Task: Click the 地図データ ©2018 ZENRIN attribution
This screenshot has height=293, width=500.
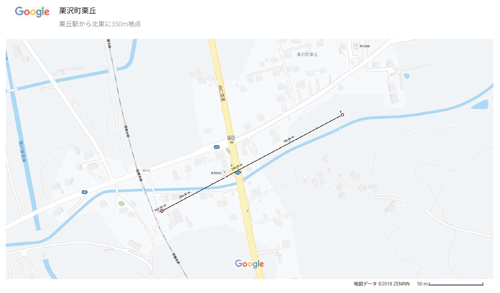Action: pyautogui.click(x=382, y=284)
